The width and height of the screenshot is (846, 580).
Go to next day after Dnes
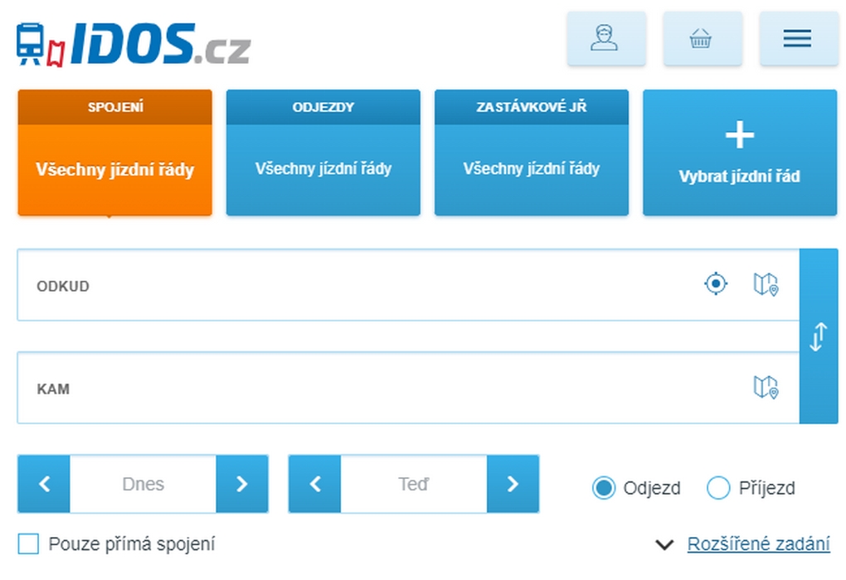[241, 484]
